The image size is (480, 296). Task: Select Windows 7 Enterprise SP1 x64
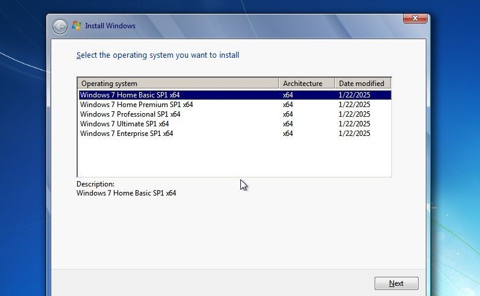click(235, 134)
